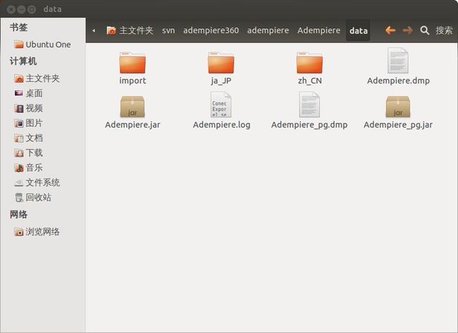Click the 搜索 search button label

pos(444,30)
